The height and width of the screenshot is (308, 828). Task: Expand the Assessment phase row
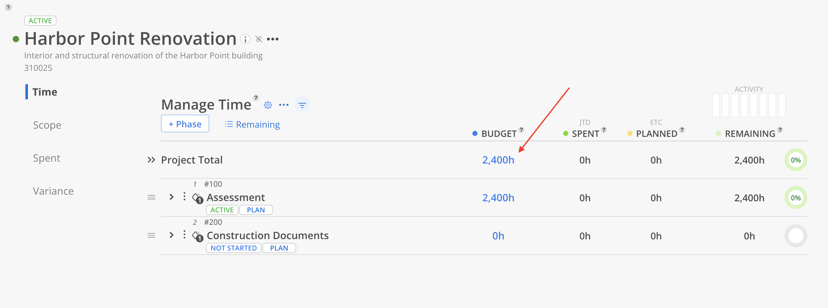click(x=172, y=197)
